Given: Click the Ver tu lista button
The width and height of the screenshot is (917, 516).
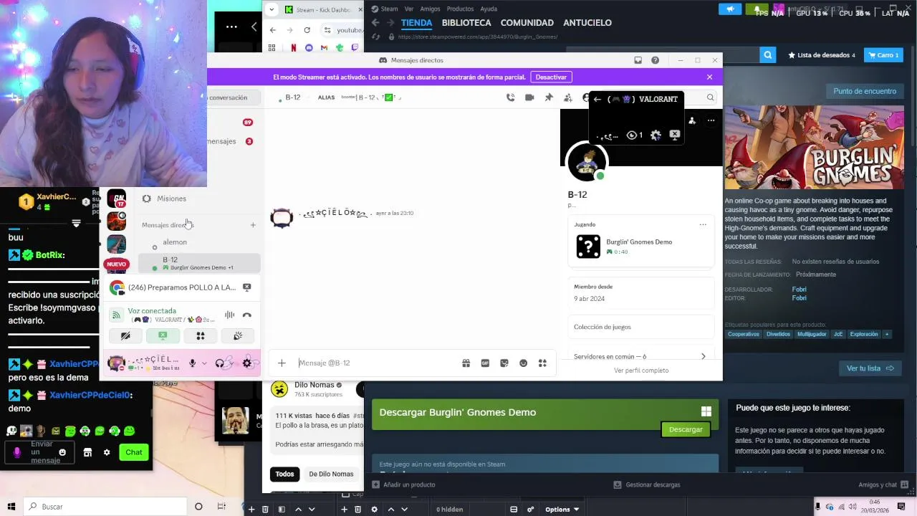Looking at the screenshot, I should [870, 368].
